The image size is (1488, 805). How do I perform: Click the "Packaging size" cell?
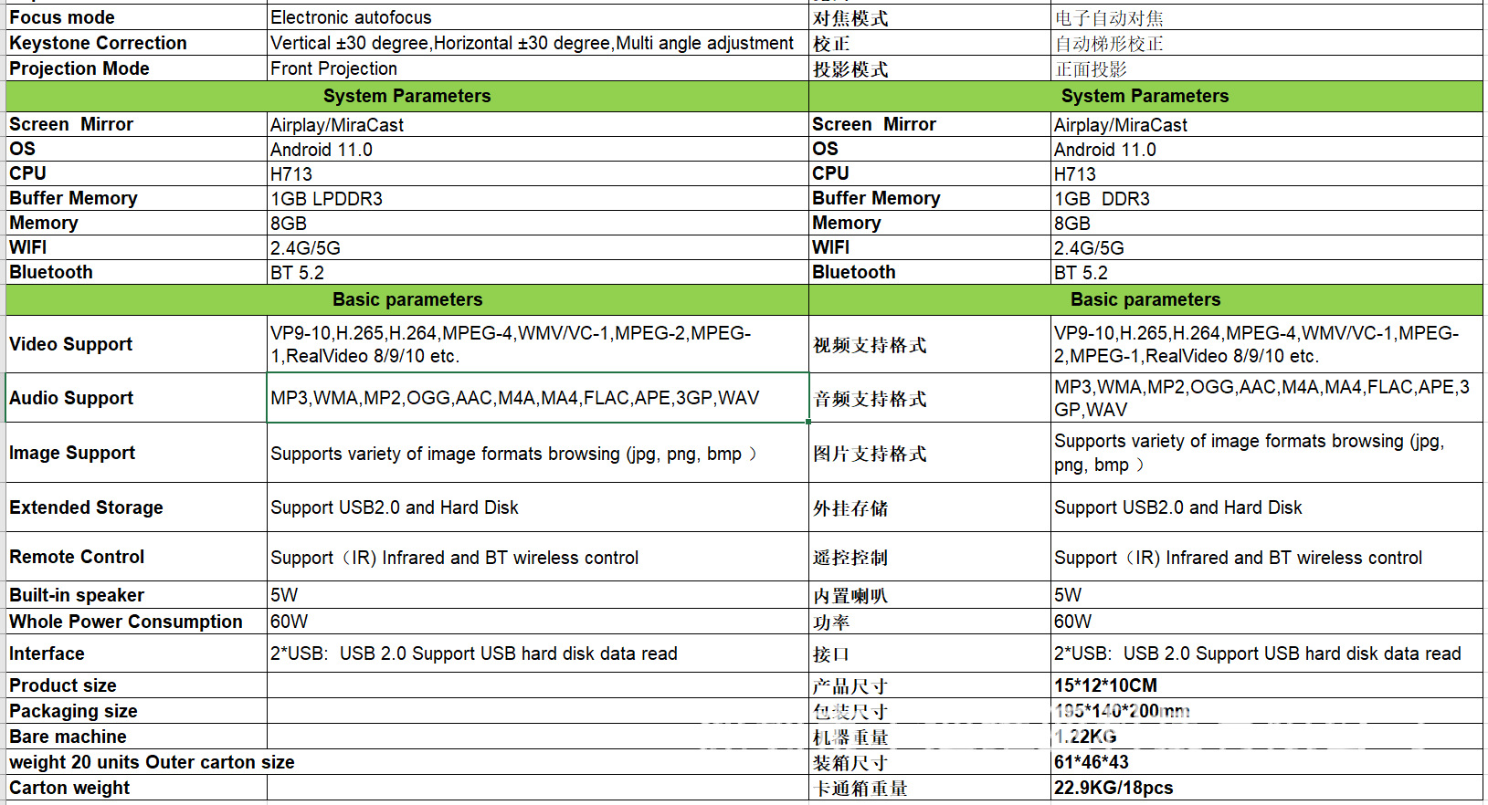[x=136, y=711]
